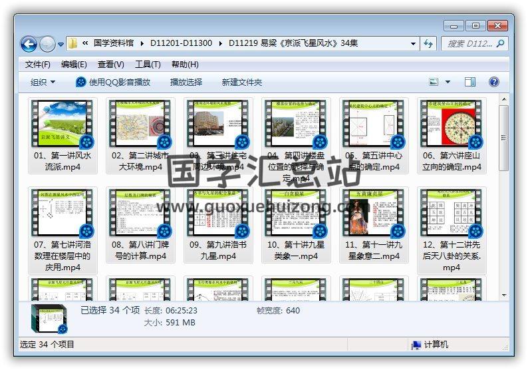Close the Explorer window
This screenshot has width=528, height=370.
coord(497,25)
